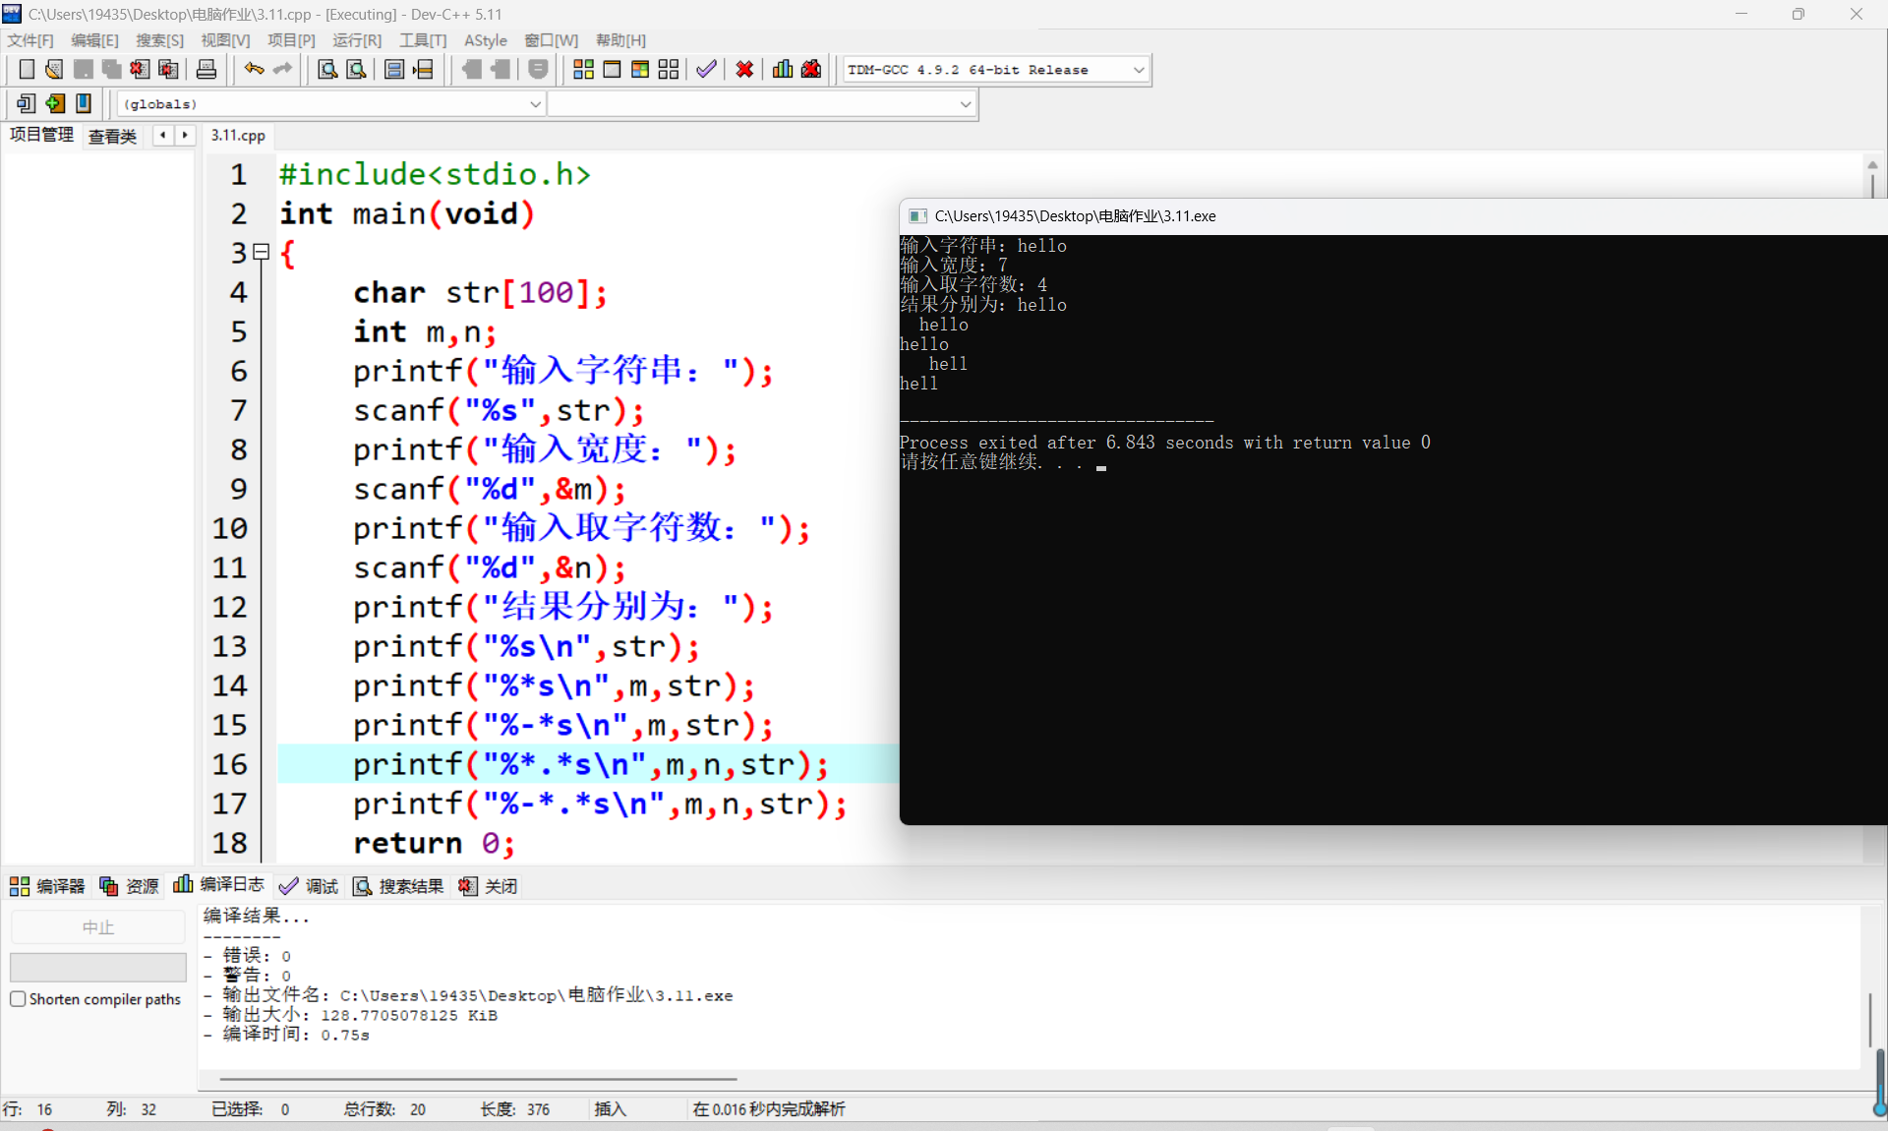Switch to the 查看类 sidebar tab

[x=112, y=136]
